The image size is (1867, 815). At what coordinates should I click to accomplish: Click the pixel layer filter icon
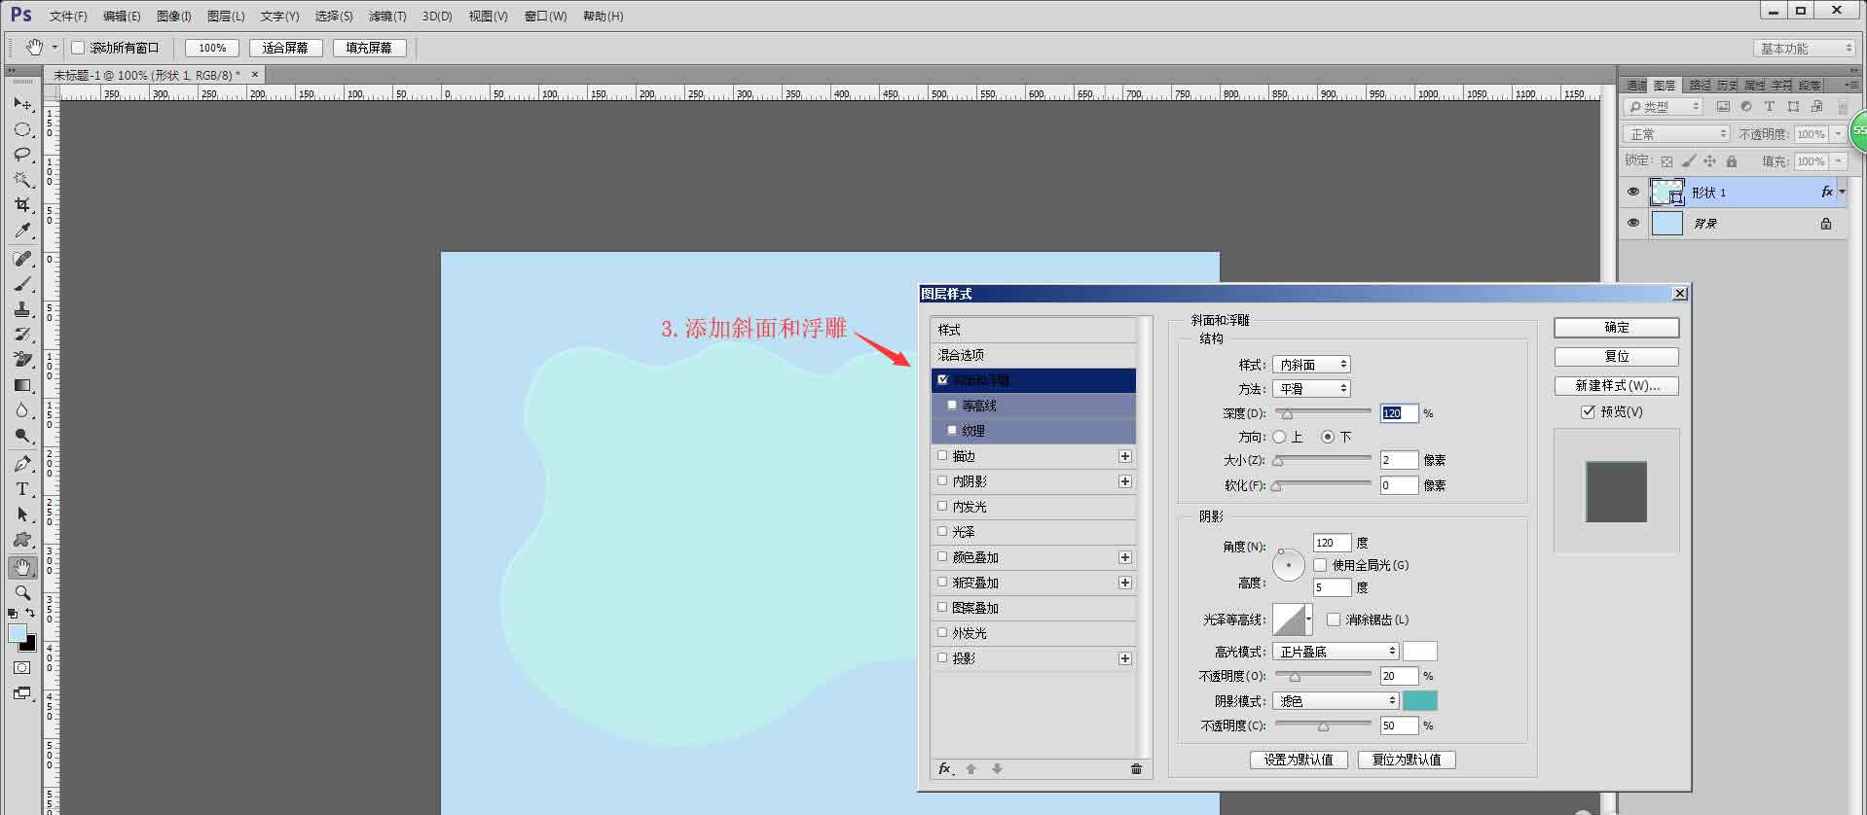point(1723,107)
